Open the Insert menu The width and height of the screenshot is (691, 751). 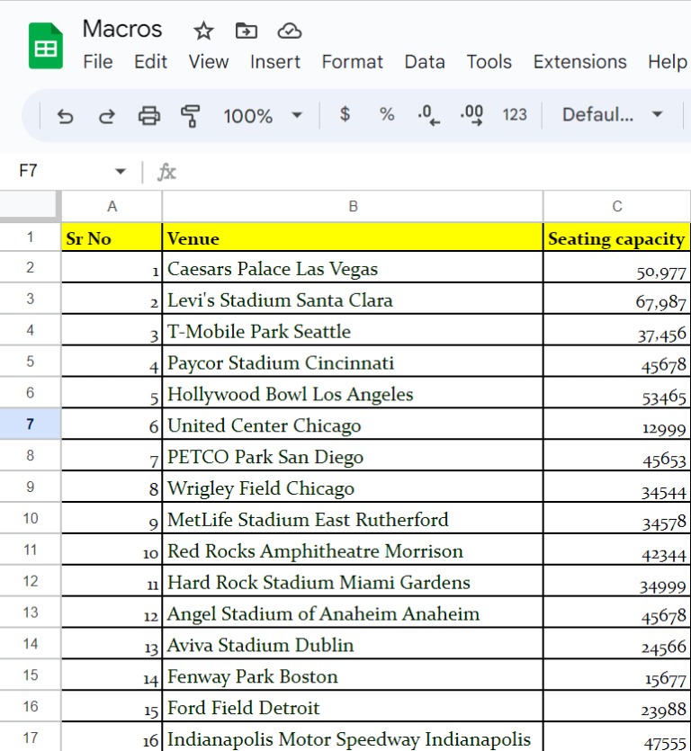pyautogui.click(x=275, y=62)
